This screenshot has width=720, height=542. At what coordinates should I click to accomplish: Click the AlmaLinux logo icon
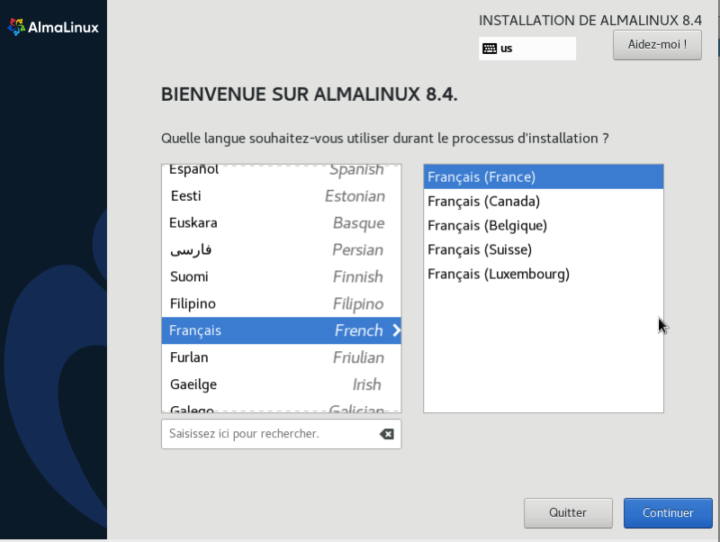(x=16, y=27)
